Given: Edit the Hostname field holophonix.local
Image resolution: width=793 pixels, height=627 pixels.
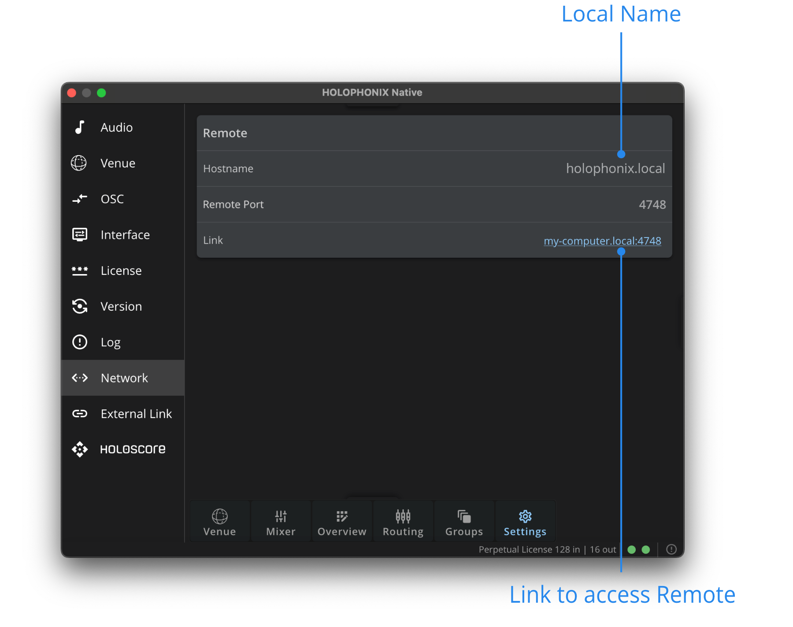Looking at the screenshot, I should click(x=615, y=169).
